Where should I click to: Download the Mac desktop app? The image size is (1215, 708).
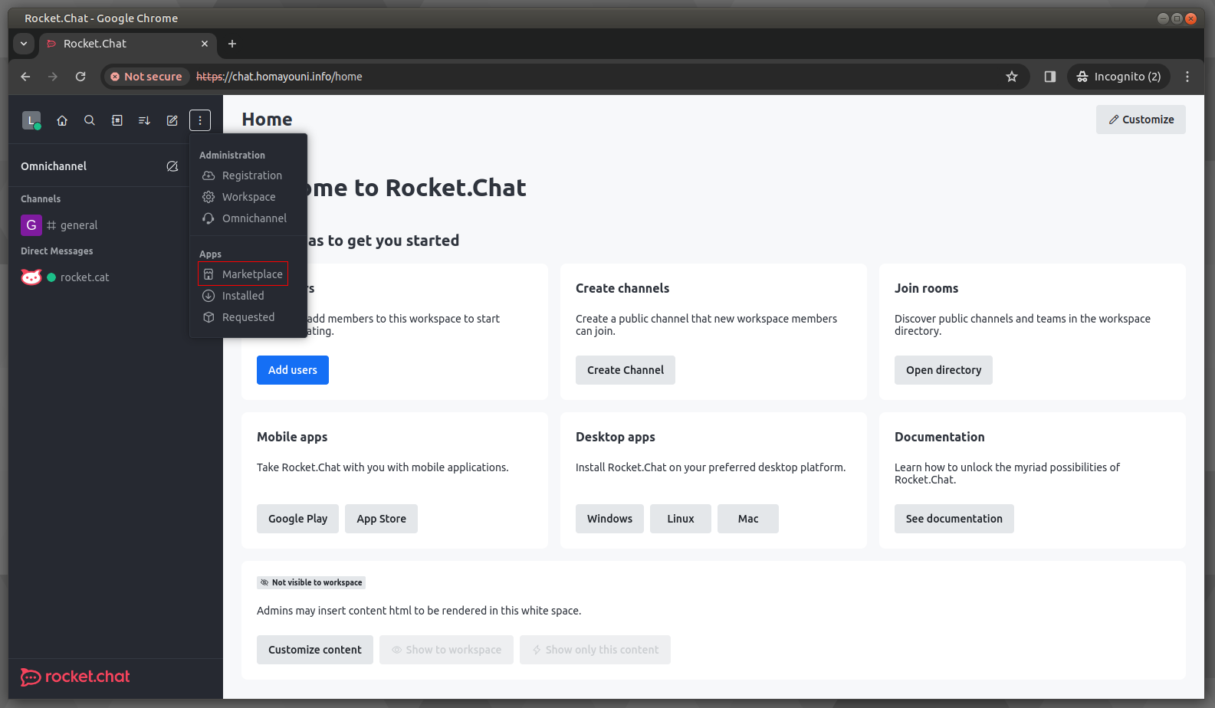tap(748, 519)
